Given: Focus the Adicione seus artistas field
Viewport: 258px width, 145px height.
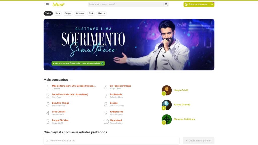Looking at the screenshot, I should pyautogui.click(x=111, y=141).
